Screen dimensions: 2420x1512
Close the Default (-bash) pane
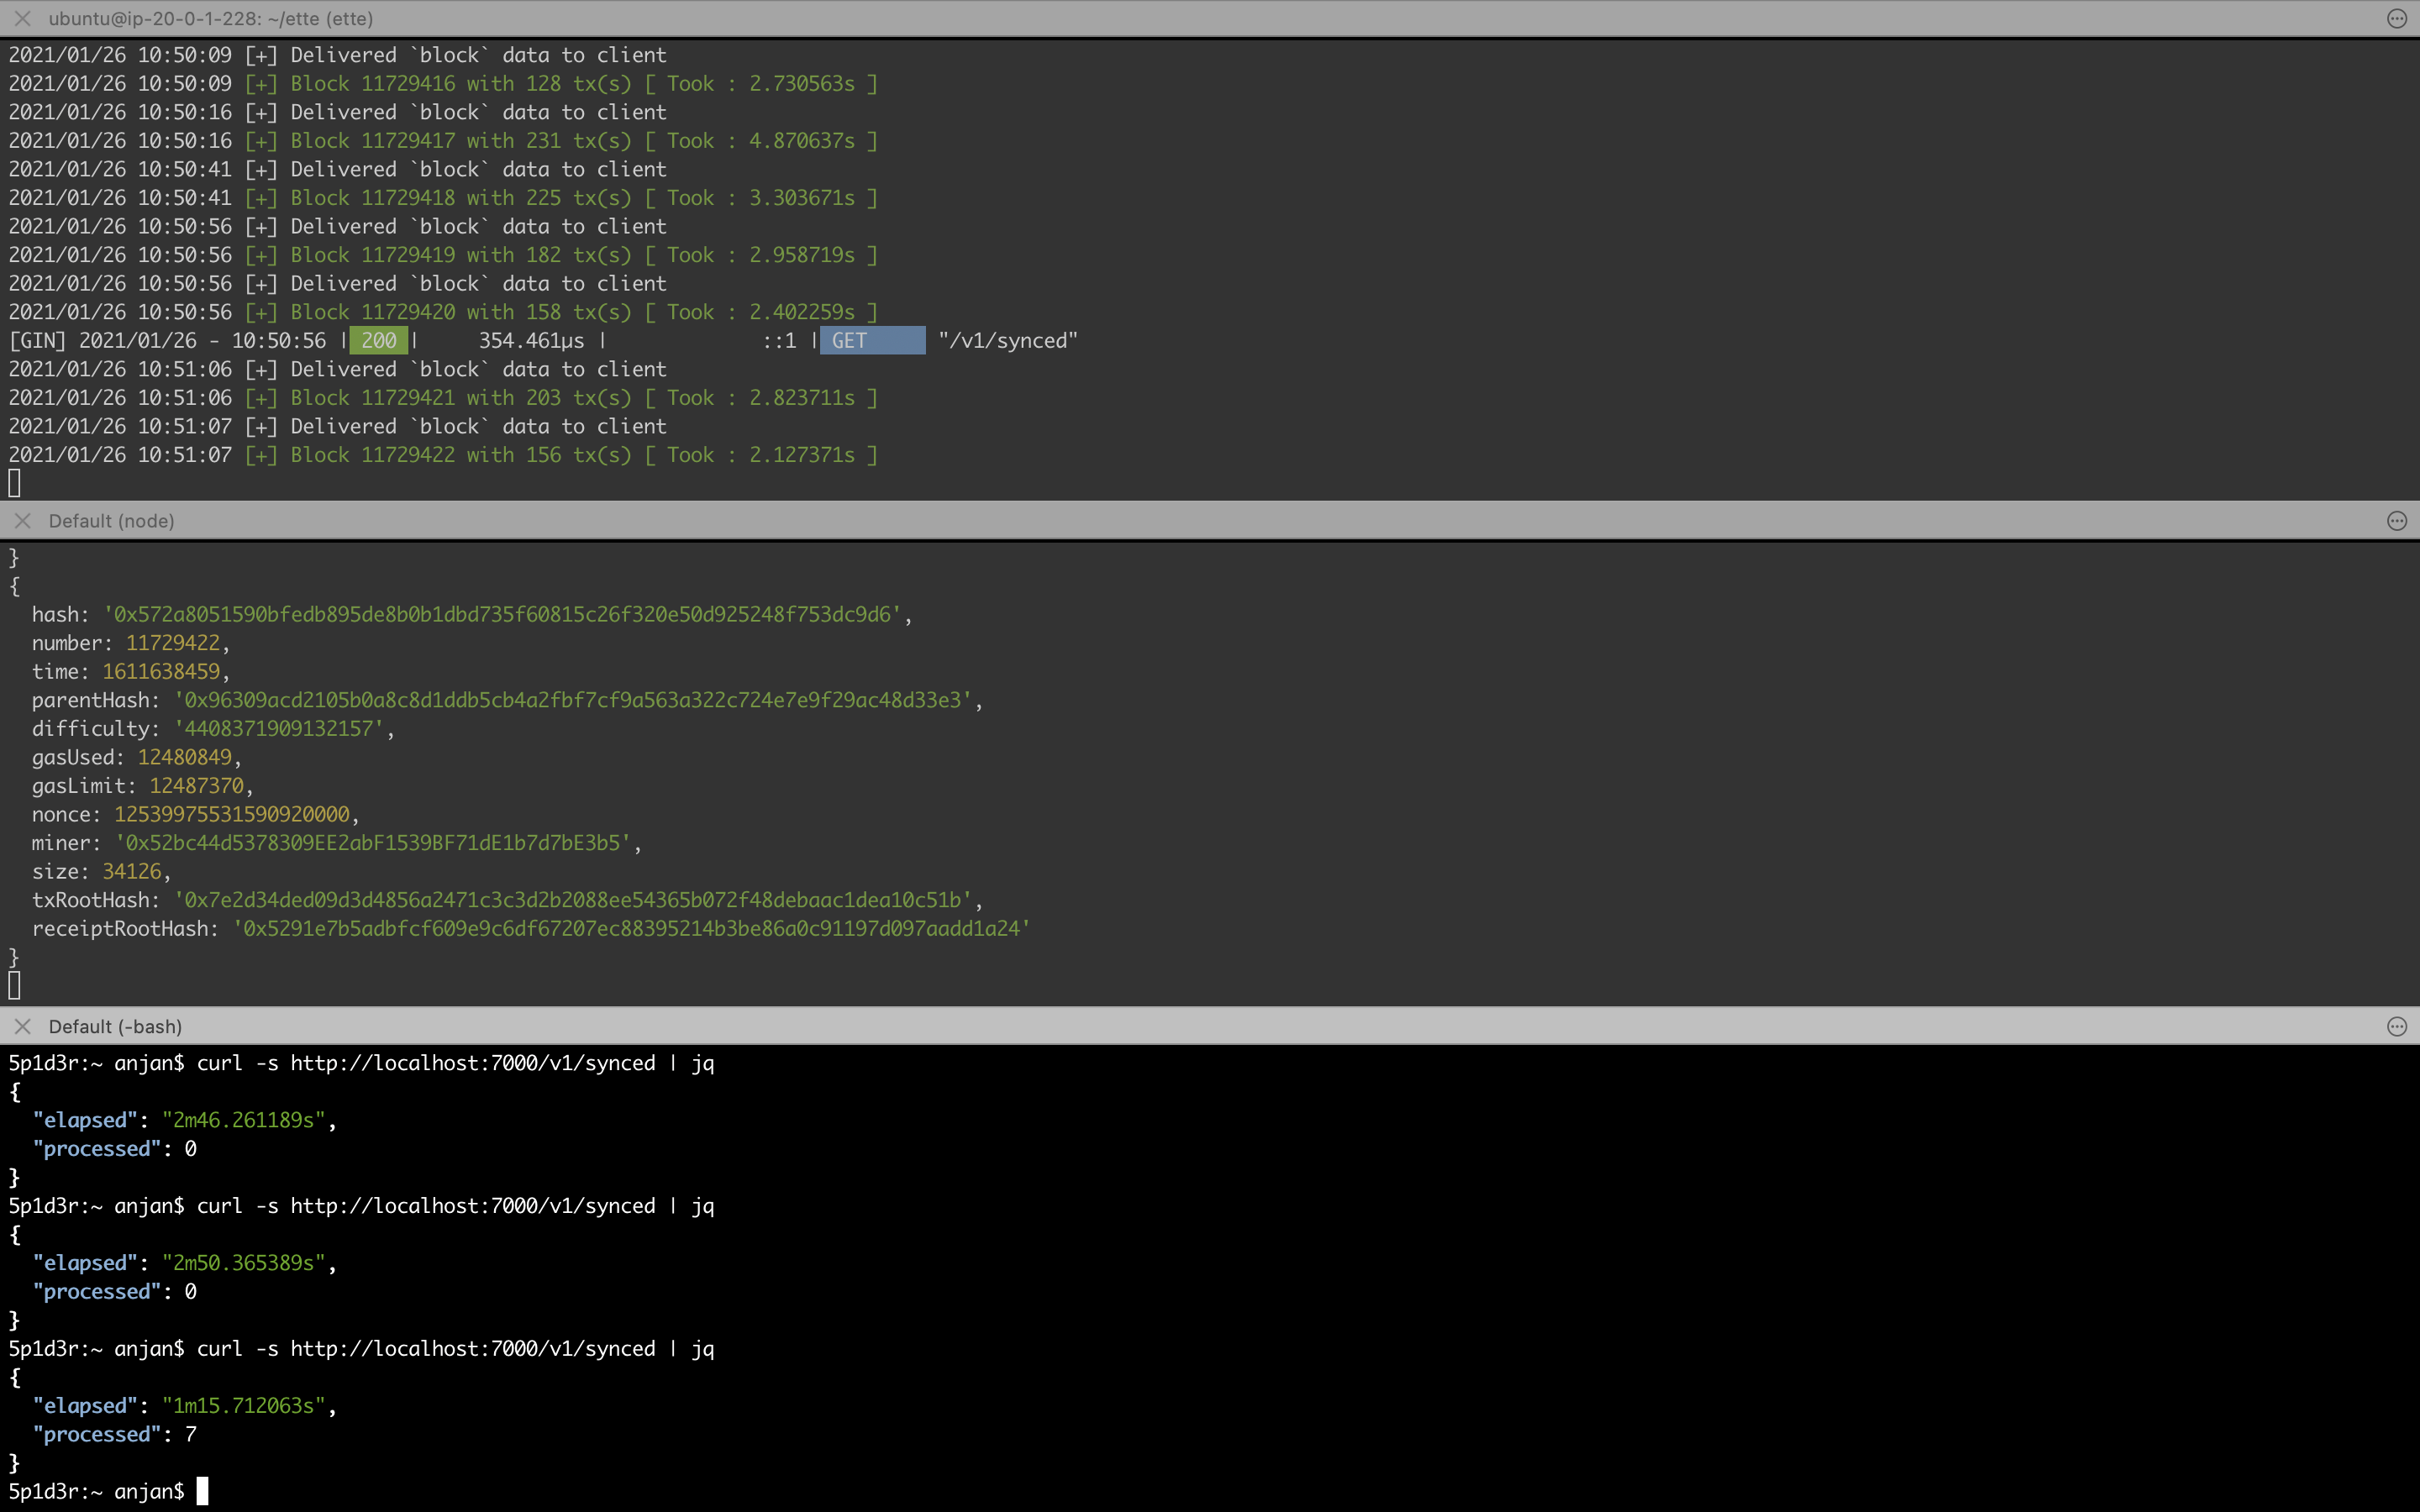point(22,1026)
